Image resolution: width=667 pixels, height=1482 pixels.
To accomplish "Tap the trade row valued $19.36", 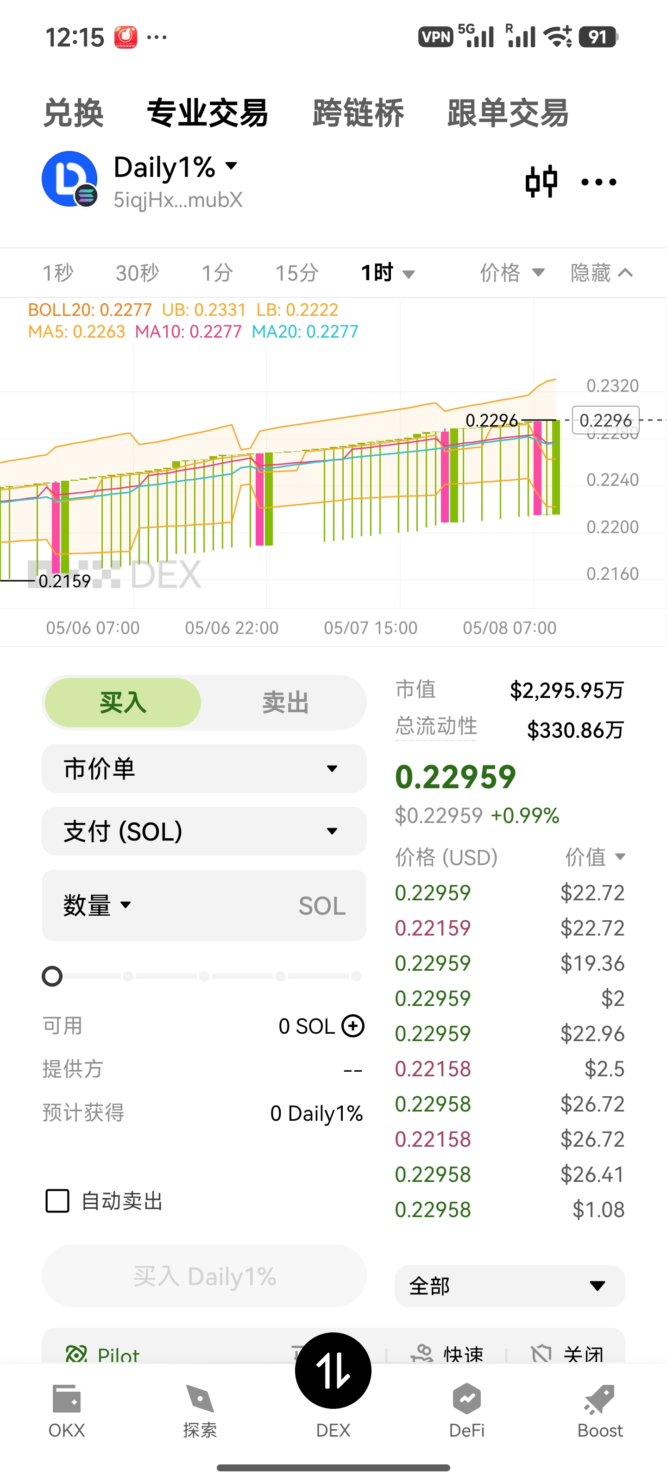I will (x=510, y=963).
